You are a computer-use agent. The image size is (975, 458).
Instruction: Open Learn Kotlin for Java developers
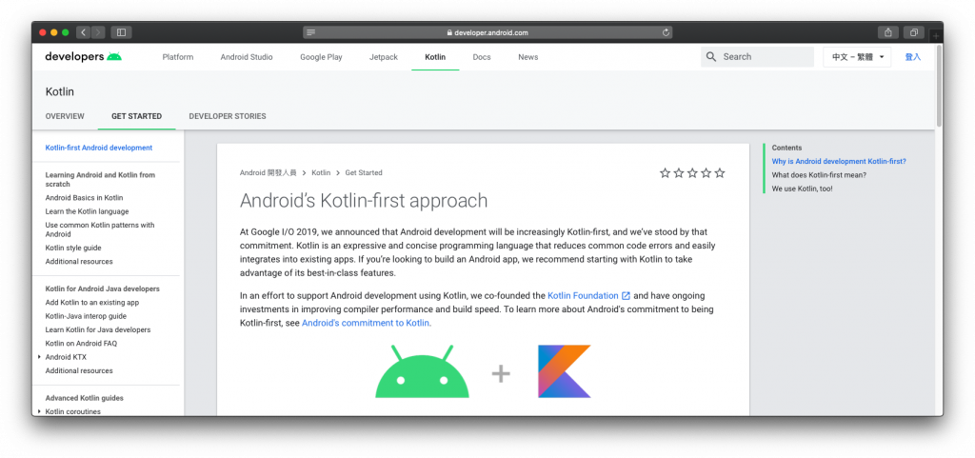pos(98,330)
